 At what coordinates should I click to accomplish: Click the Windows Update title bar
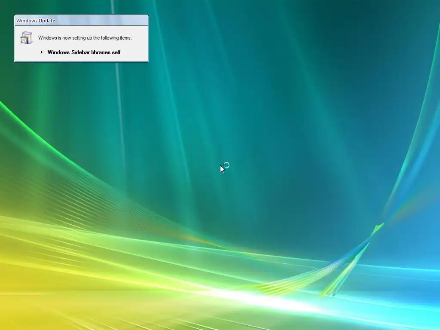81,21
